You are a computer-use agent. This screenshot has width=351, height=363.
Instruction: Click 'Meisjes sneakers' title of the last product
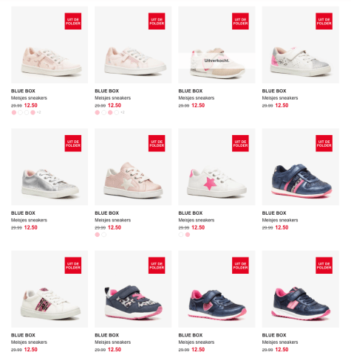click(280, 342)
